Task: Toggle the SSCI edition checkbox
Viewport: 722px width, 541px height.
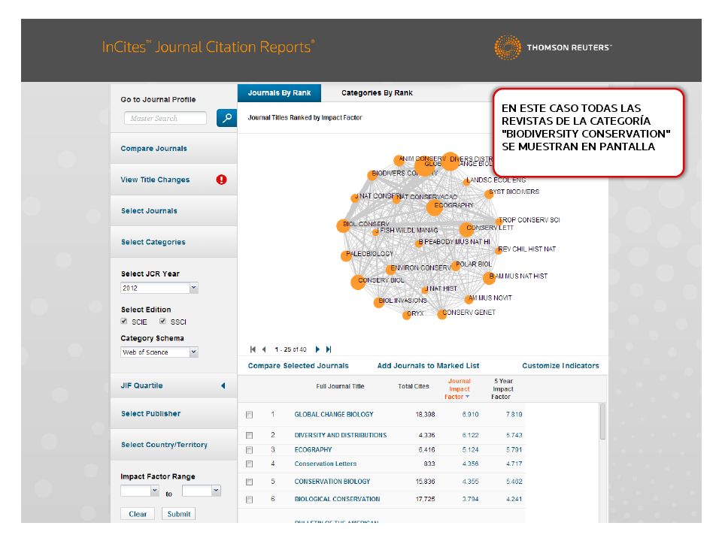Action: tap(162, 321)
